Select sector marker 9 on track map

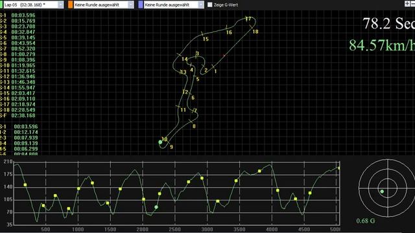point(171,147)
